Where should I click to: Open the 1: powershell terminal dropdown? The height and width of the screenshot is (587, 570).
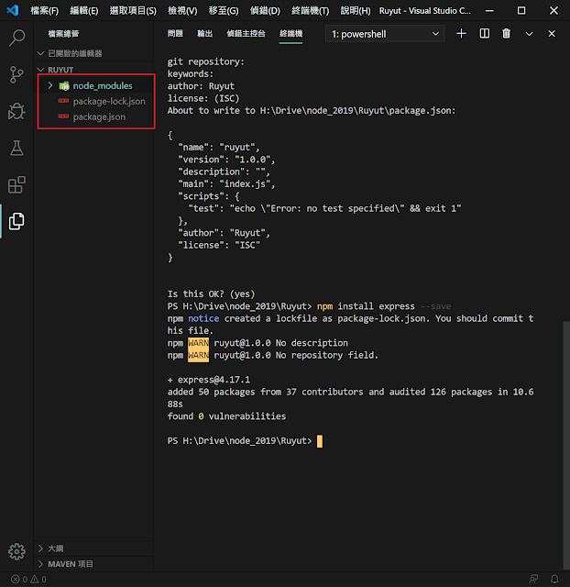[x=385, y=34]
